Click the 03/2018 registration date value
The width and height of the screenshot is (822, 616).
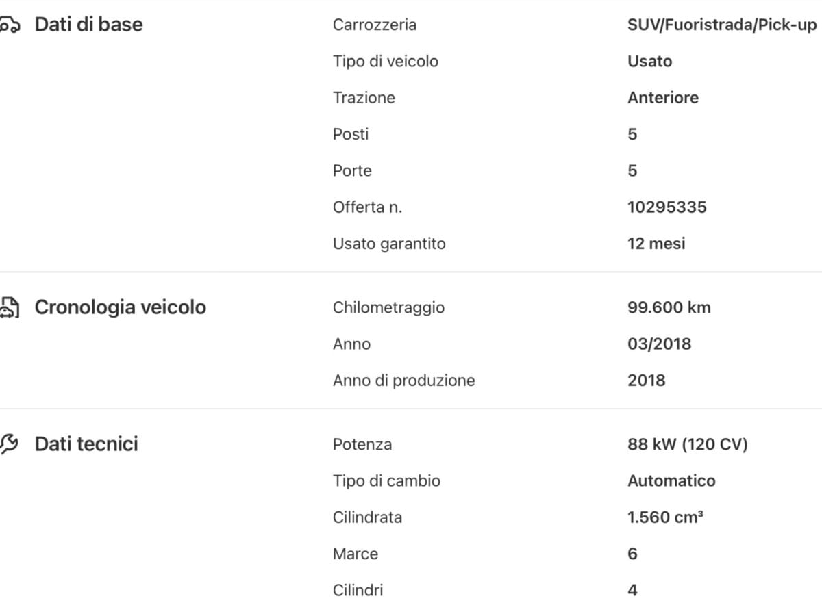point(659,344)
